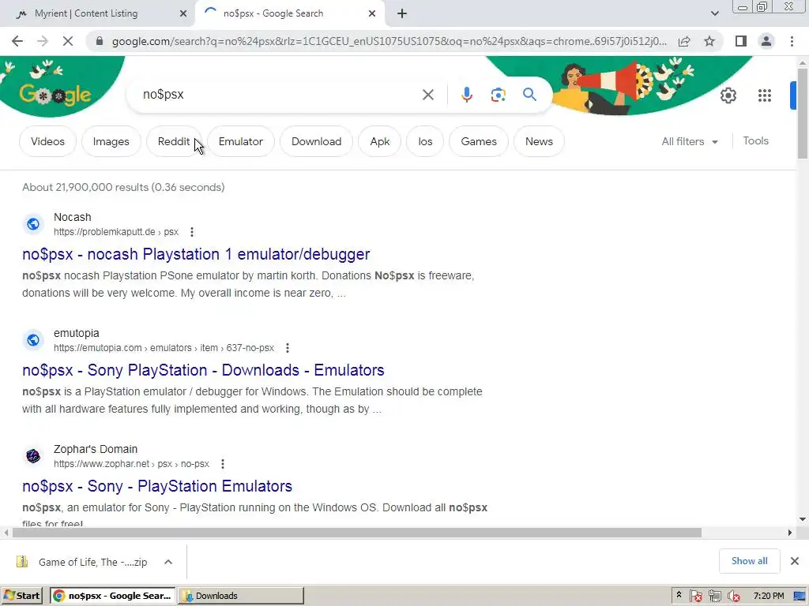Select the Games filter chip
Screen dimensions: 809x606
tap(479, 141)
